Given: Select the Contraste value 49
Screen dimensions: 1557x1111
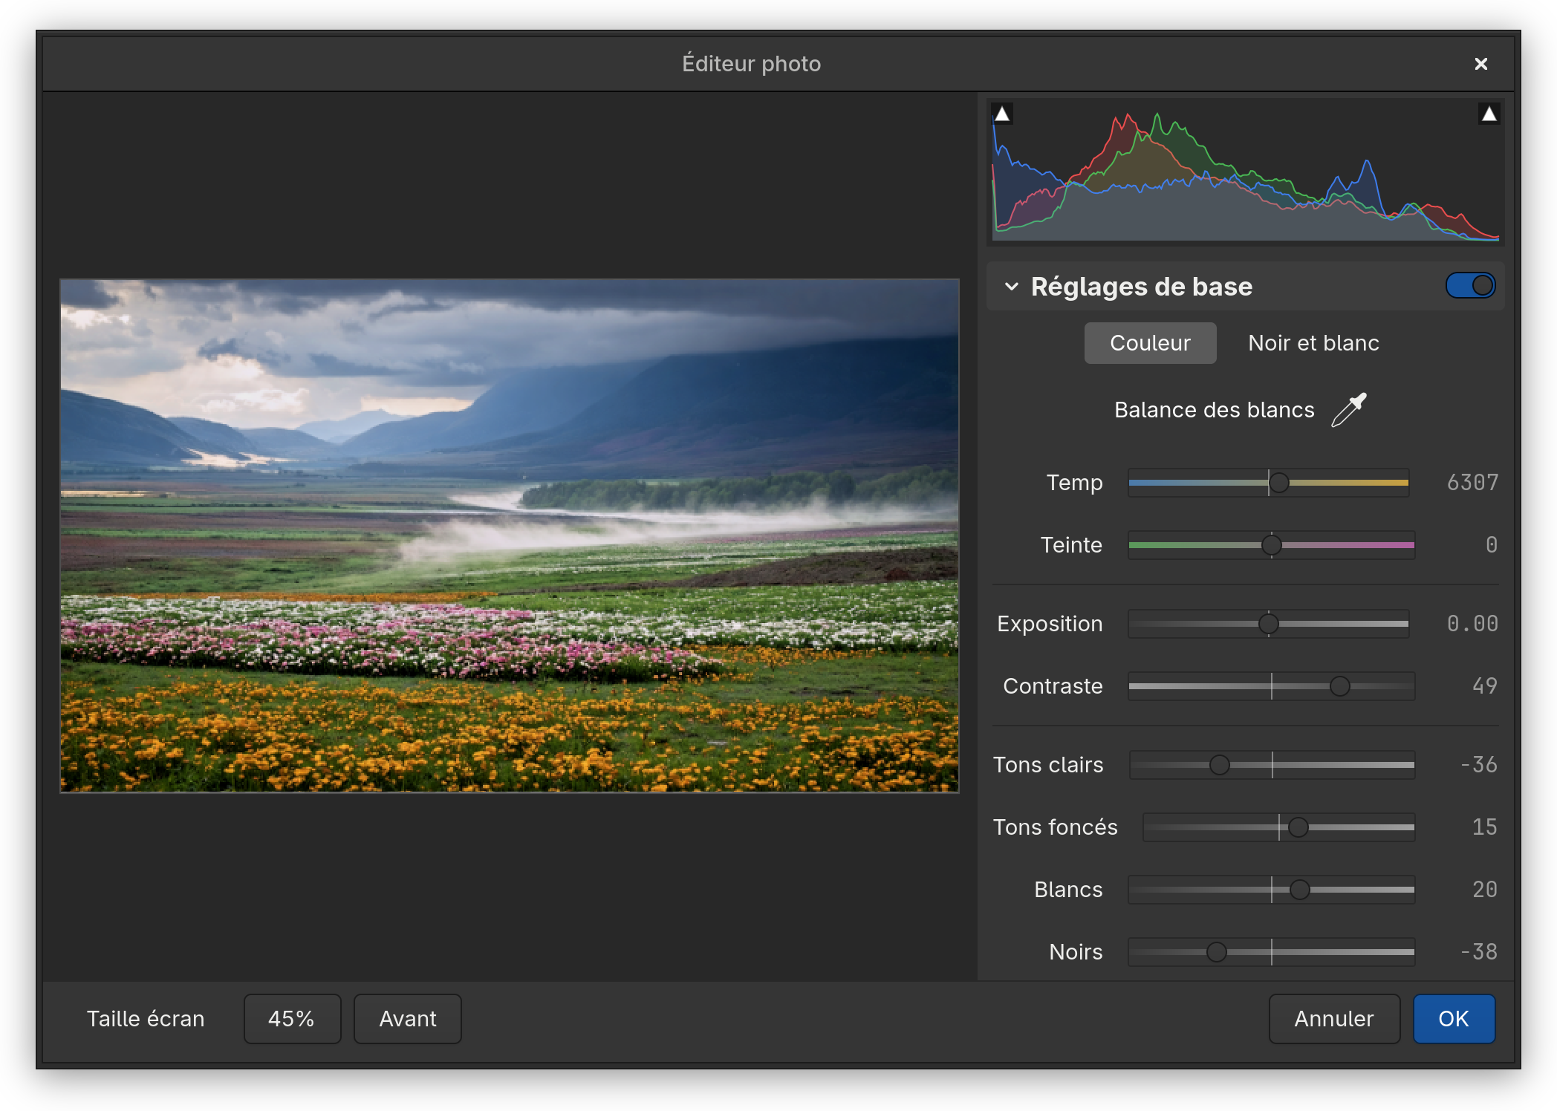Looking at the screenshot, I should (x=1484, y=686).
